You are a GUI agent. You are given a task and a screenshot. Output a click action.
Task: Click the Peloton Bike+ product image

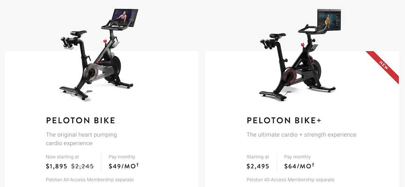click(300, 55)
